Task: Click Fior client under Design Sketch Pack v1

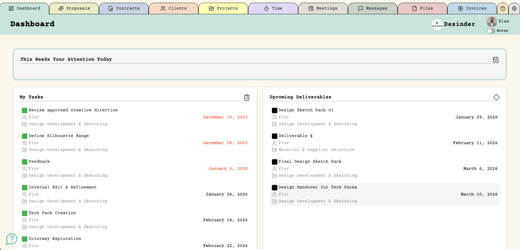Action: click(284, 117)
